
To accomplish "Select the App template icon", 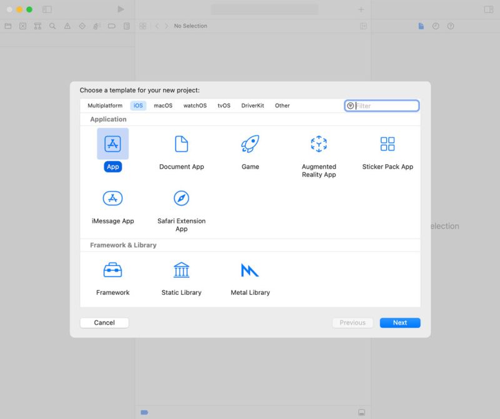I will tap(112, 143).
